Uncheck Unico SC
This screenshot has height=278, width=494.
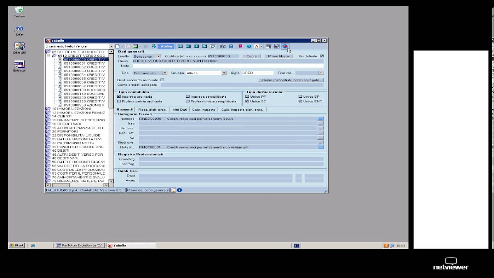[247, 101]
